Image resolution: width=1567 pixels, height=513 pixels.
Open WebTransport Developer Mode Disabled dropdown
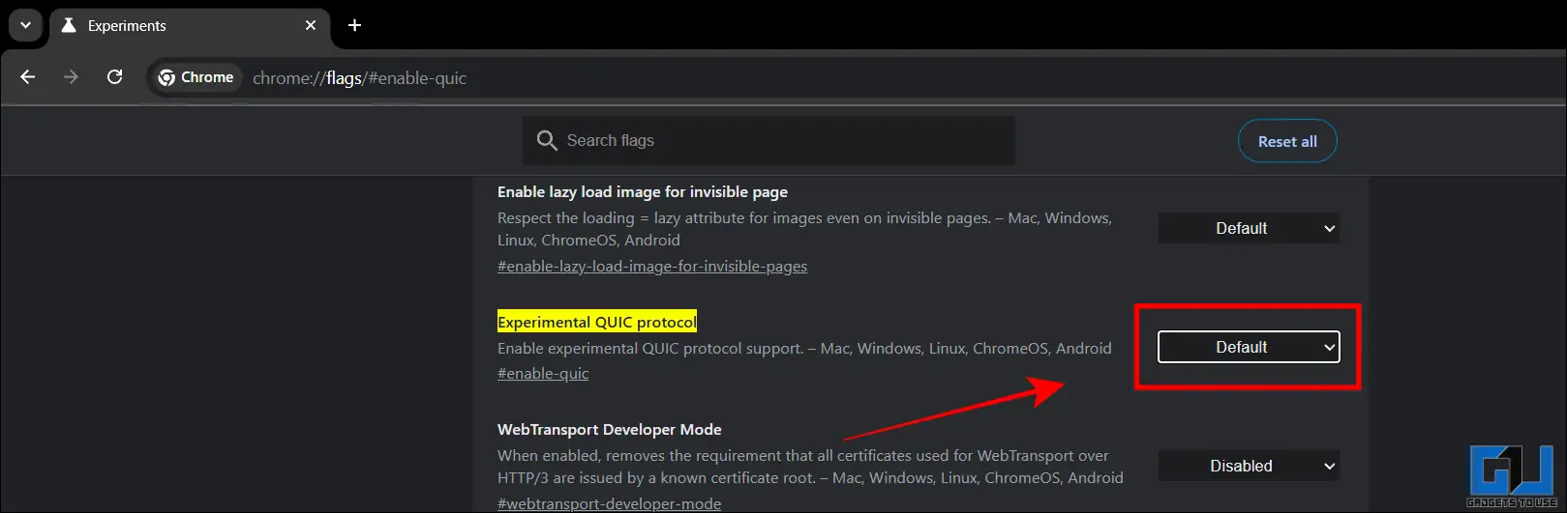pyautogui.click(x=1249, y=466)
